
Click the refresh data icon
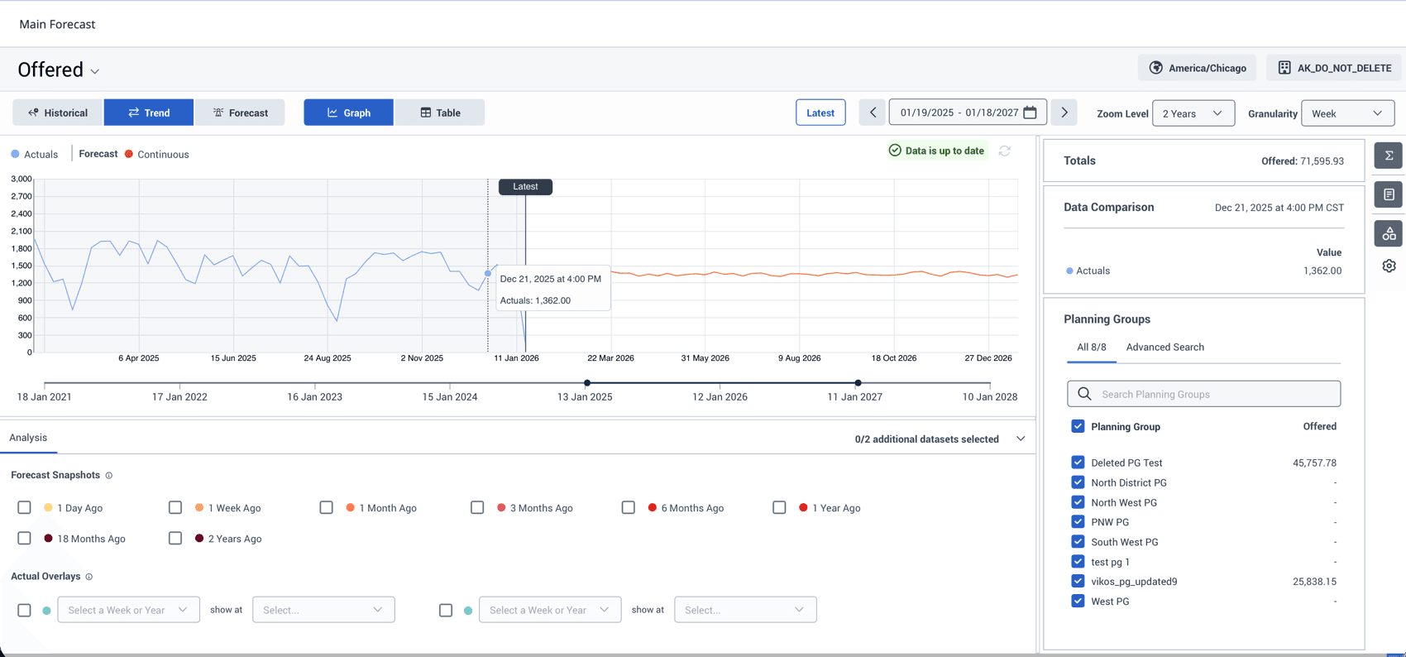coord(1004,151)
